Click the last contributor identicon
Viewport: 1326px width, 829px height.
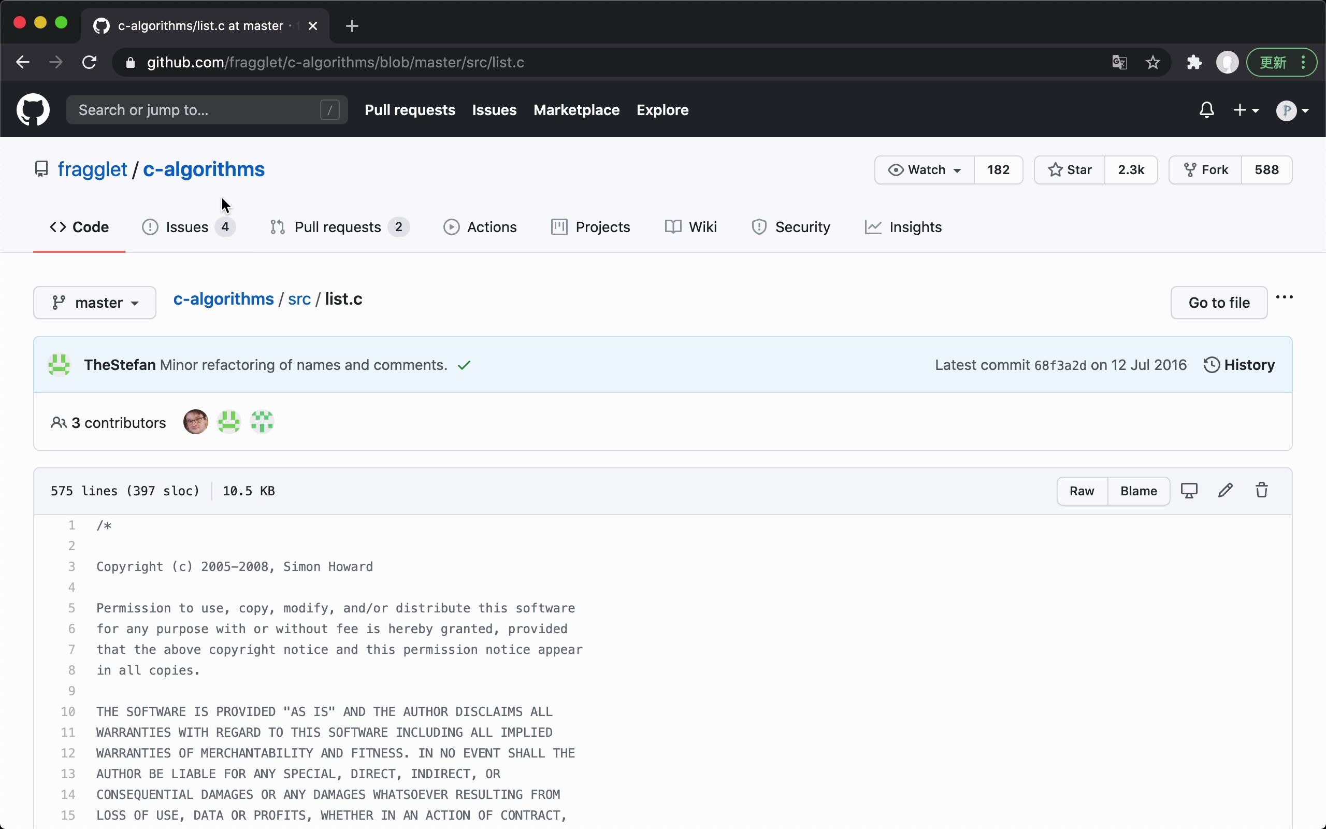pos(262,422)
